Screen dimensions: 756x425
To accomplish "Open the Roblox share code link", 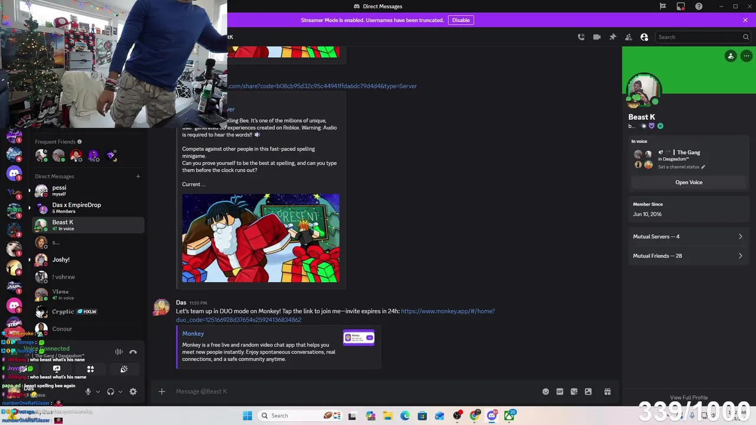I will [x=322, y=86].
